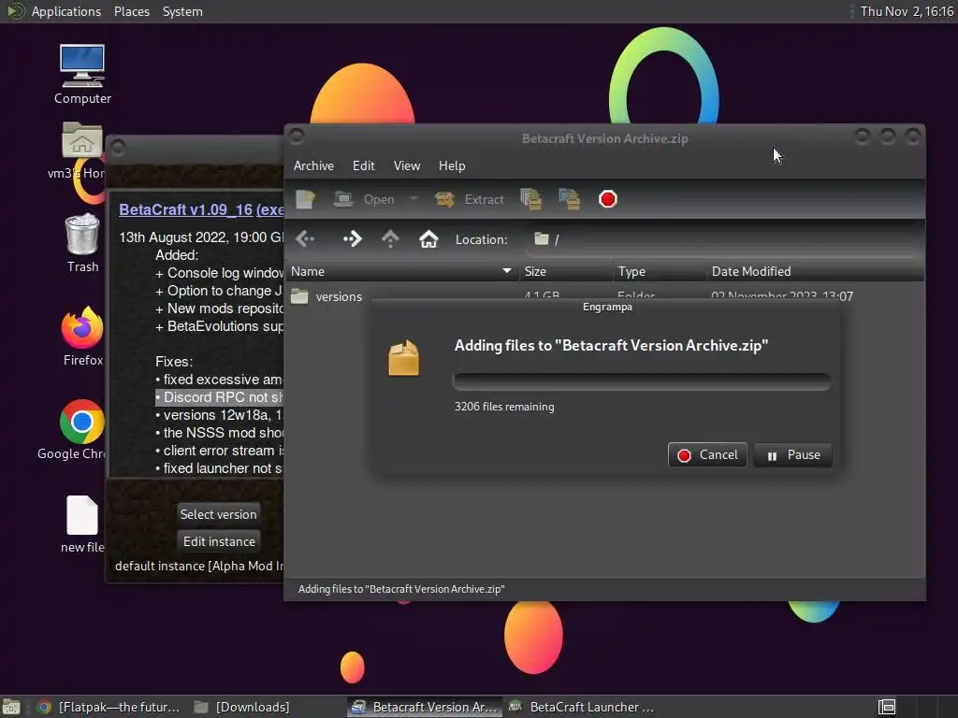Open the Archive menu
Viewport: 958px width, 718px height.
(313, 165)
